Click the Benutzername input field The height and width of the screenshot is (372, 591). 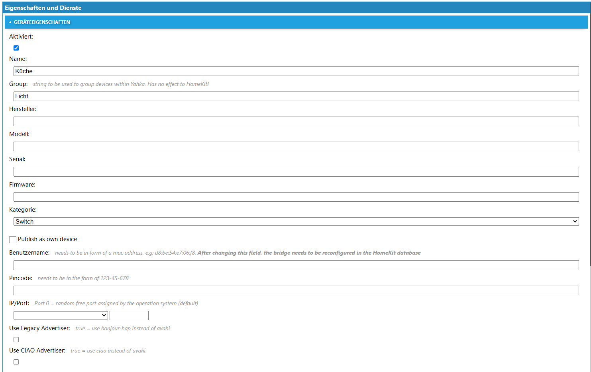(x=296, y=265)
